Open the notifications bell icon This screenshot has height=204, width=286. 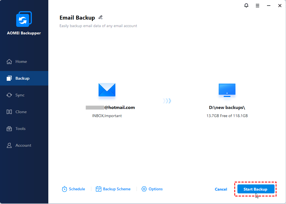(246, 6)
